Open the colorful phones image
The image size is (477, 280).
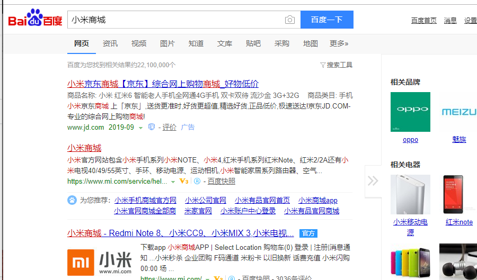[x=410, y=262]
